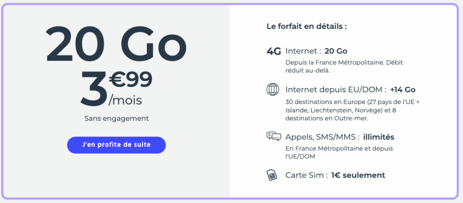The image size is (463, 203).
Task: Click the bold "+14 Go" value
Action: click(x=402, y=90)
